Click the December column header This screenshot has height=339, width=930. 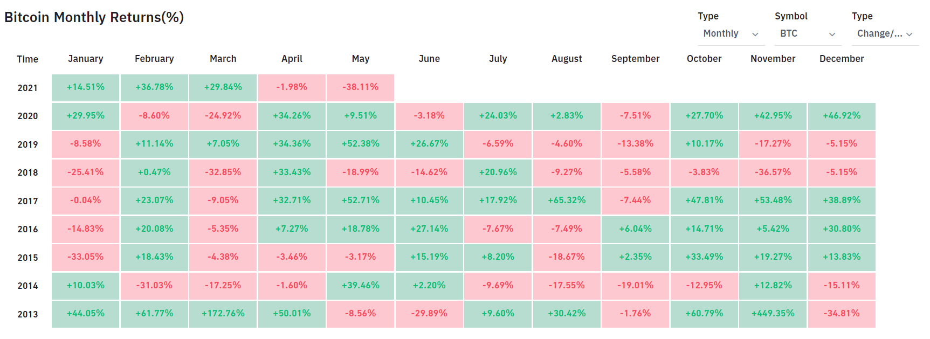[841, 59]
